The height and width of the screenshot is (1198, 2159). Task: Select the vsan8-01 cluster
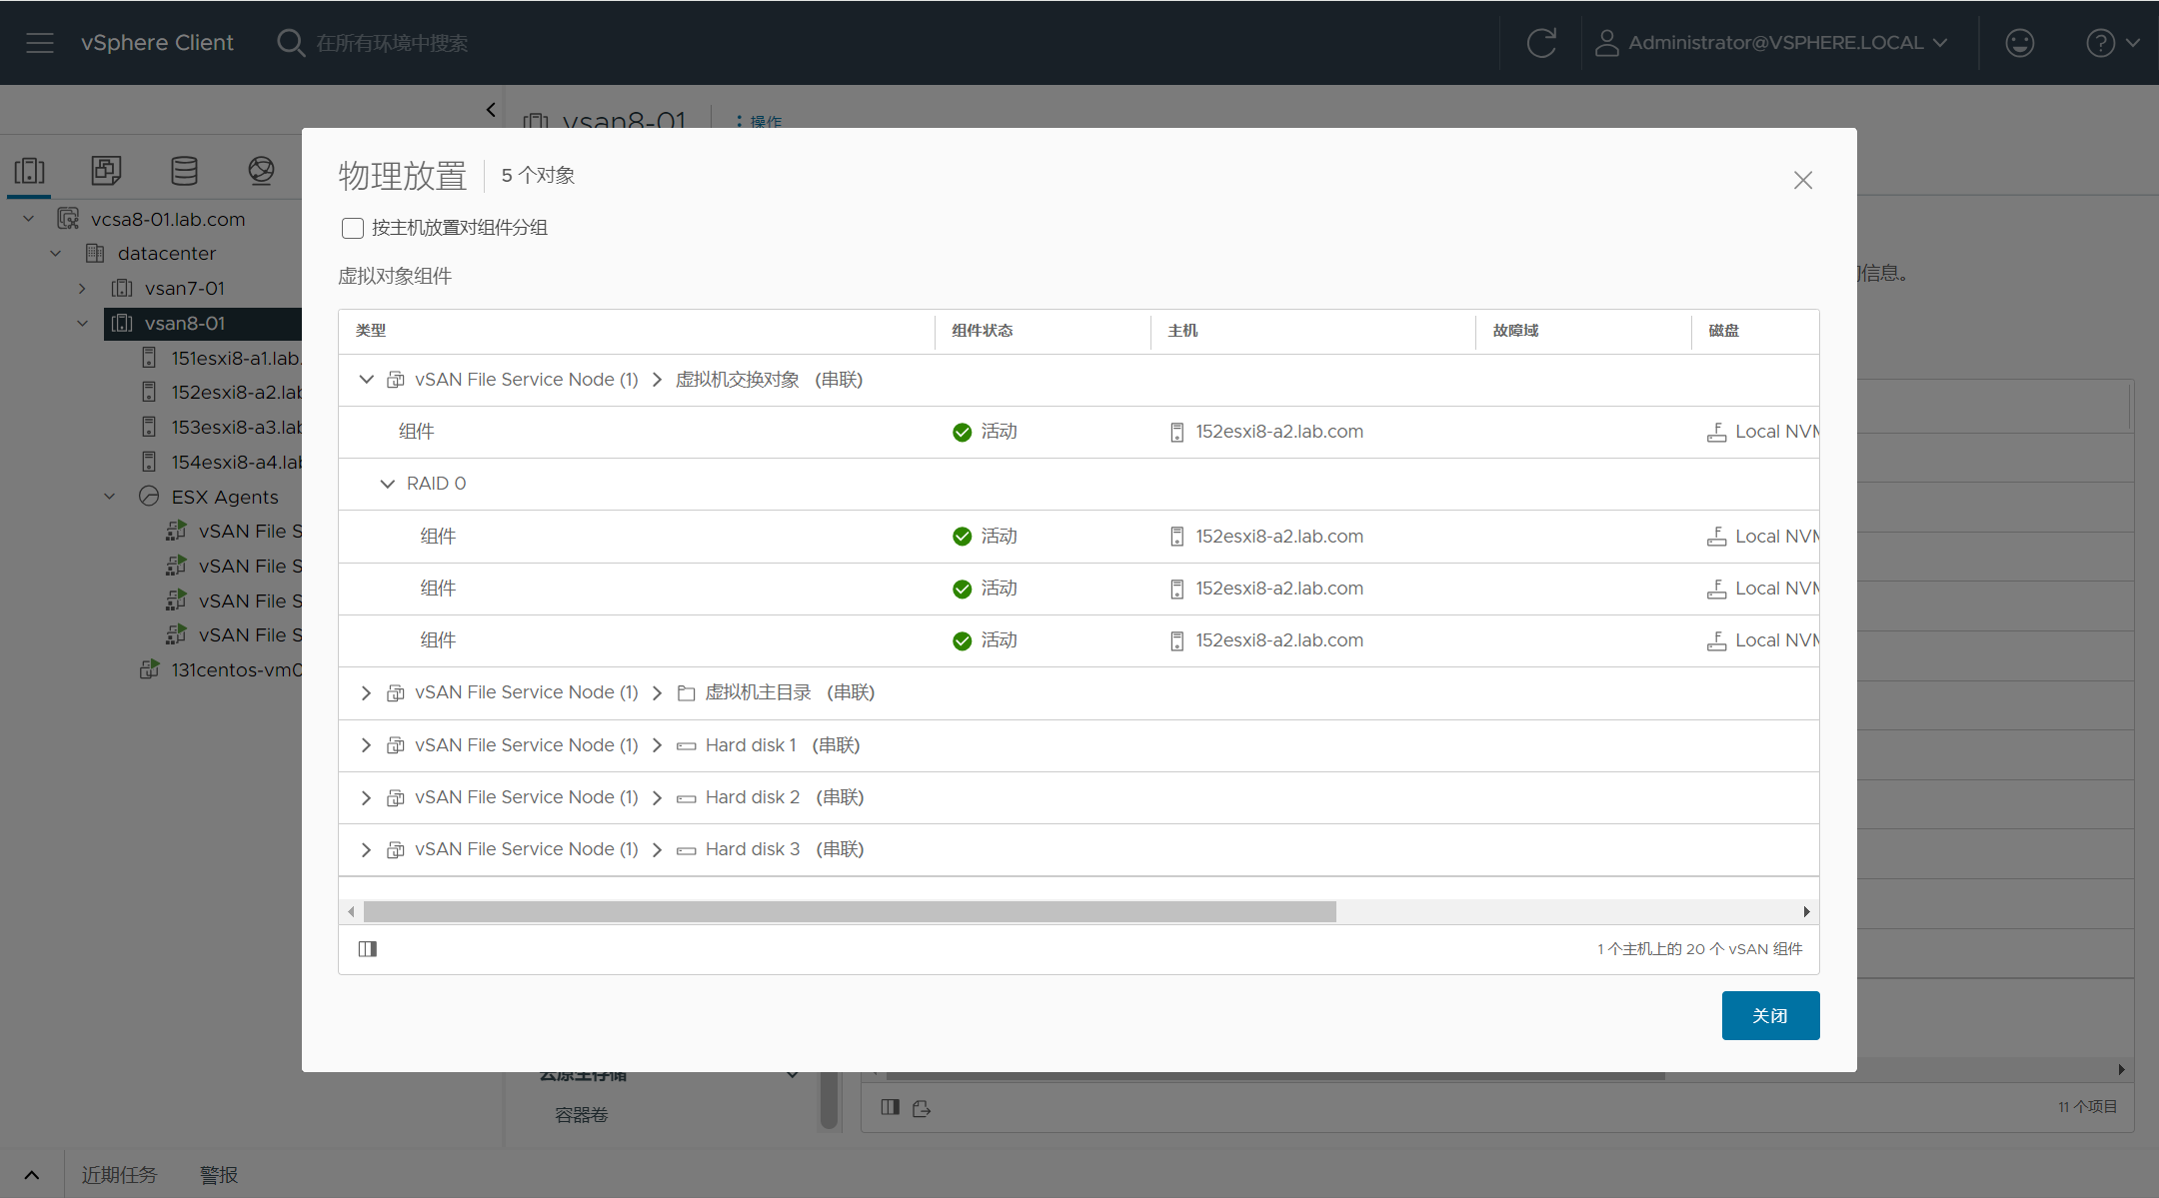click(185, 324)
